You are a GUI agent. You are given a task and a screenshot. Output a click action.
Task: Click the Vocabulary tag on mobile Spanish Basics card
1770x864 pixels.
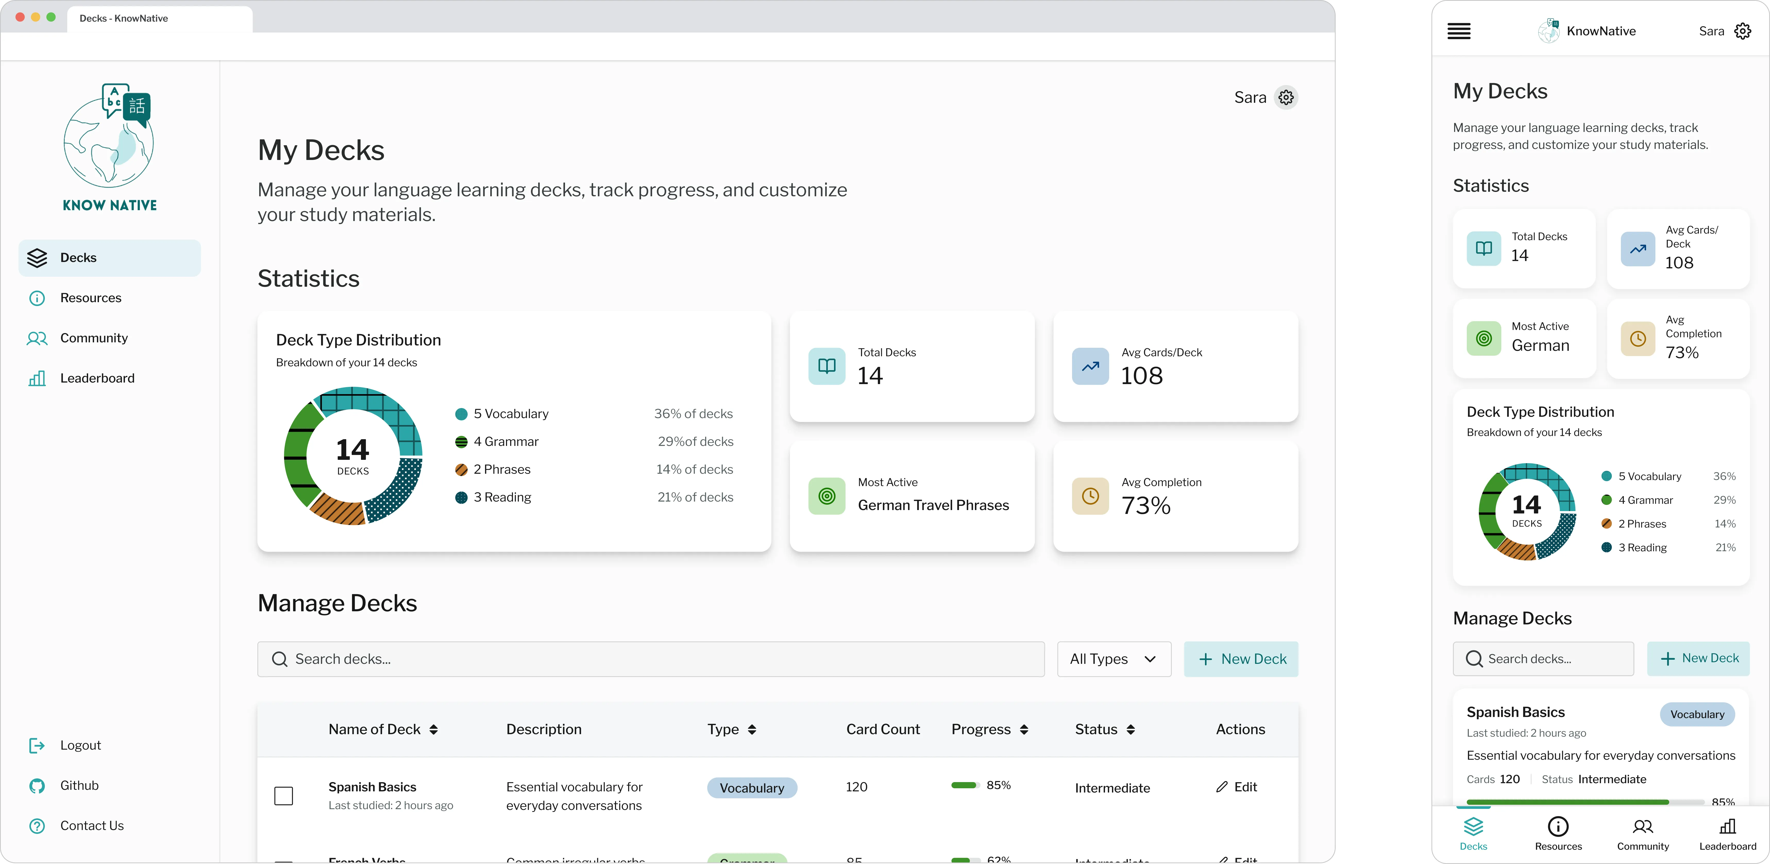[x=1697, y=714]
